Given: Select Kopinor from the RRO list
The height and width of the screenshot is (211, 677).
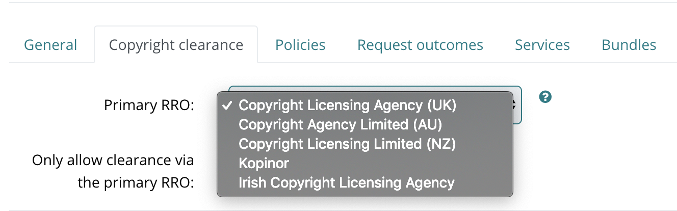Looking at the screenshot, I should click(365, 163).
